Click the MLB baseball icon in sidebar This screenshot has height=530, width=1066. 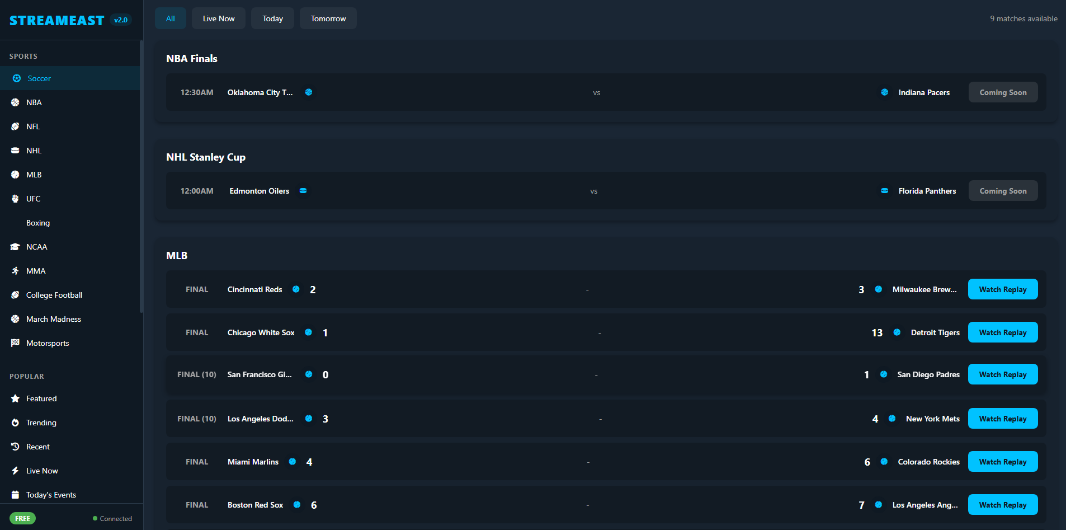pos(15,175)
